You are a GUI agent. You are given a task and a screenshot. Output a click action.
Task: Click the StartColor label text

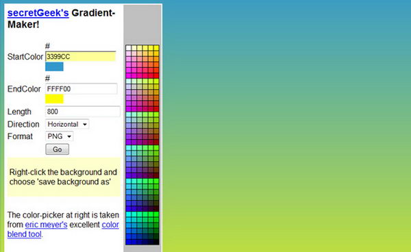(x=25, y=57)
